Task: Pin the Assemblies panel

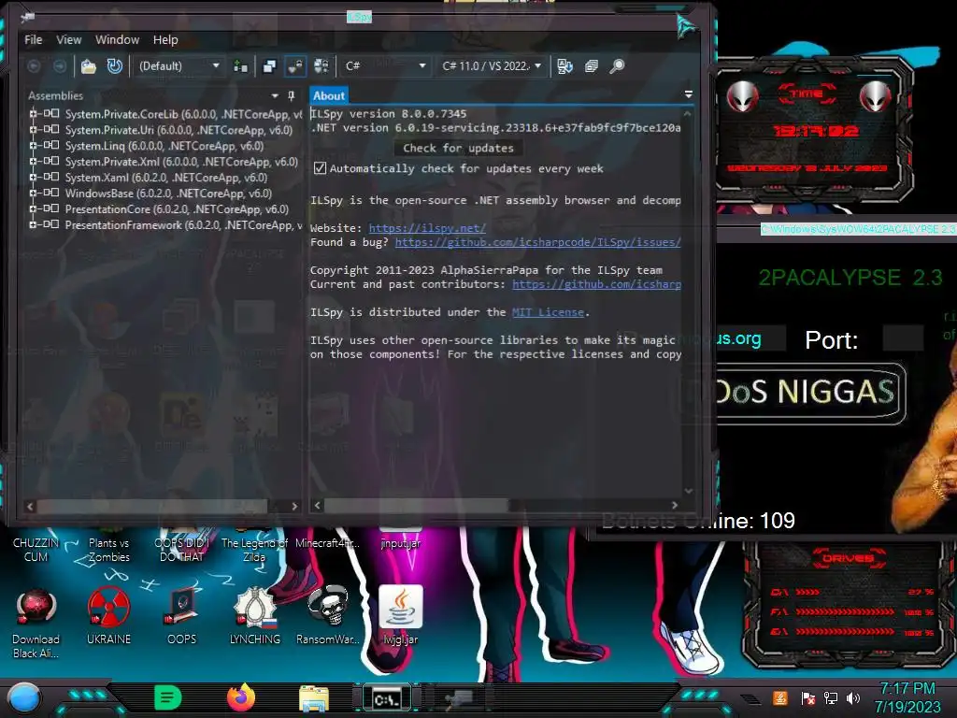Action: coord(292,96)
